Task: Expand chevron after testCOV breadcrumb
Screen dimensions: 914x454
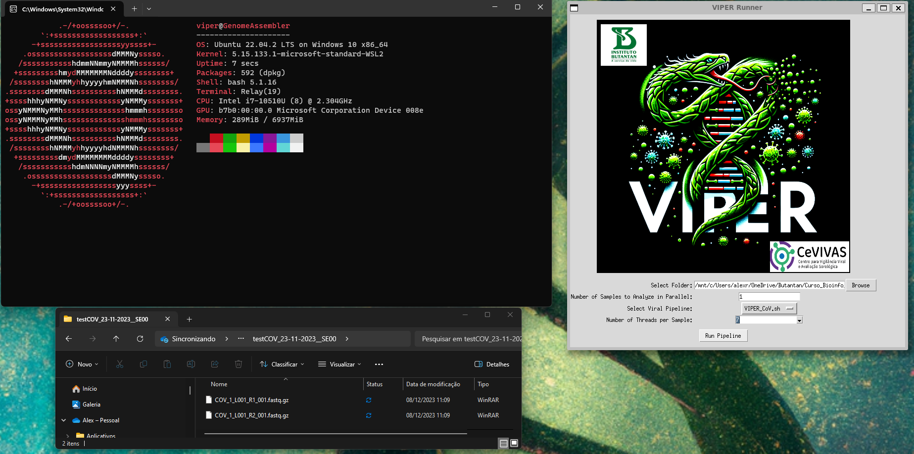Action: coord(347,339)
